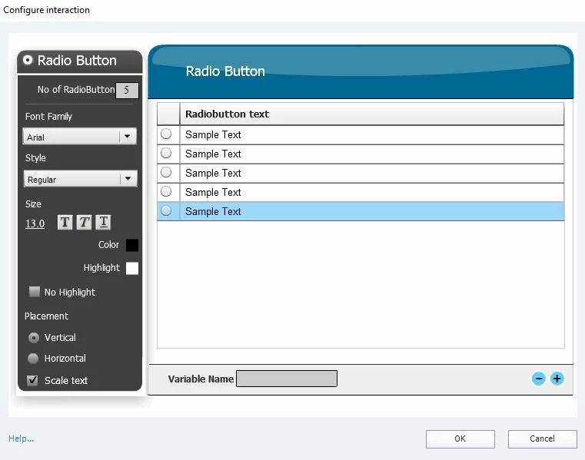Open the Style dropdown showing Regular
This screenshot has height=460, width=585.
(x=80, y=179)
